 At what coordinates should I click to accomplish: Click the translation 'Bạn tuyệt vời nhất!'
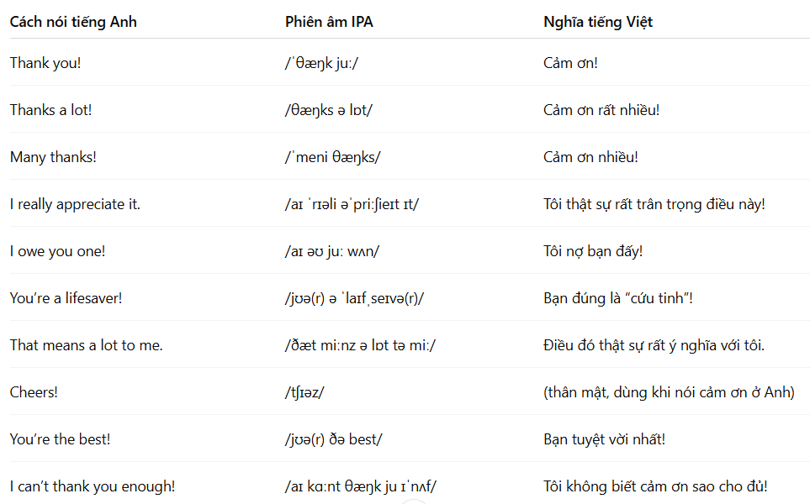(605, 439)
